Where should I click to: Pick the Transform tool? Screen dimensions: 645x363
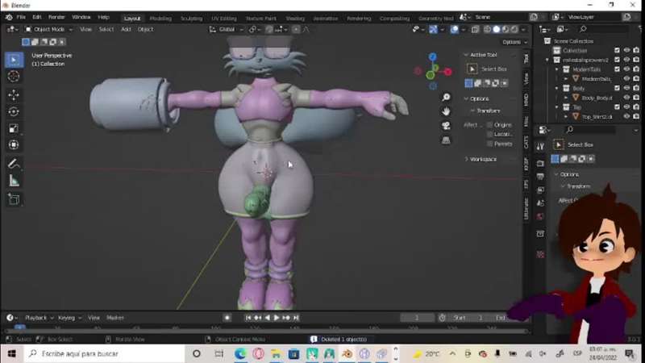tap(14, 145)
